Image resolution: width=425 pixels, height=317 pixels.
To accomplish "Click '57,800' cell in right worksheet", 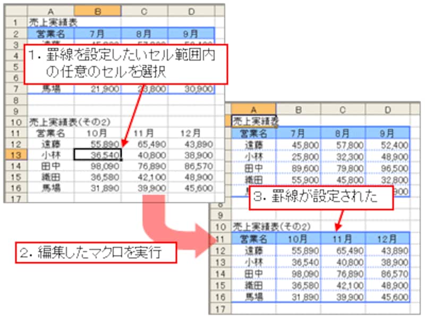I will (343, 145).
